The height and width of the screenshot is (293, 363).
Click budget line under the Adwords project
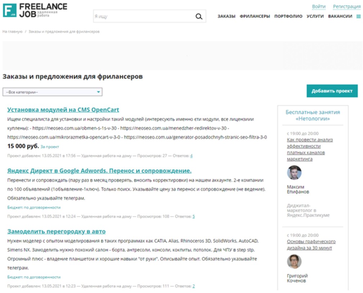tap(34, 208)
